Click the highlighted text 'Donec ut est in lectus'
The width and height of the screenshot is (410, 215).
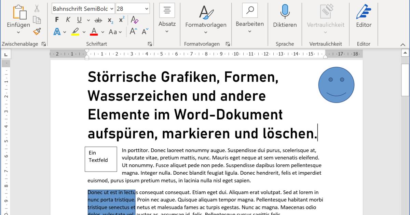point(112,192)
